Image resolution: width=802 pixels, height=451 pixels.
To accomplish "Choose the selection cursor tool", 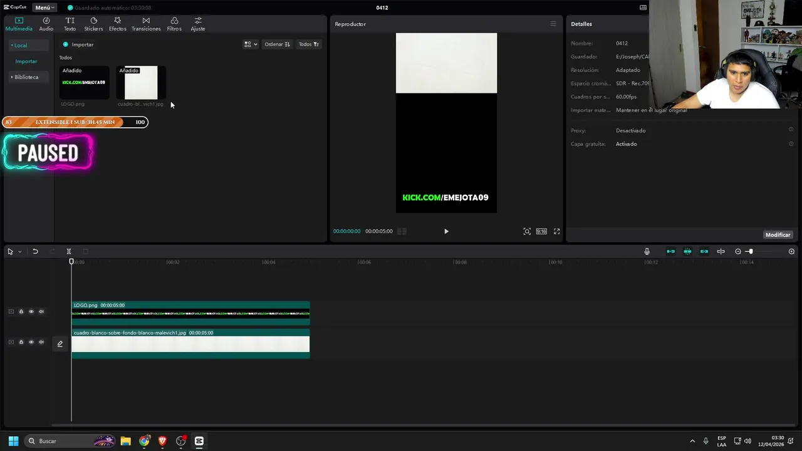I will (10, 251).
